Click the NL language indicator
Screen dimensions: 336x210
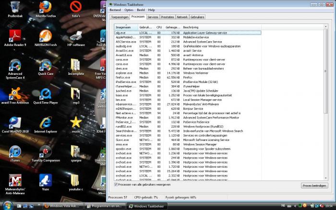(283, 206)
